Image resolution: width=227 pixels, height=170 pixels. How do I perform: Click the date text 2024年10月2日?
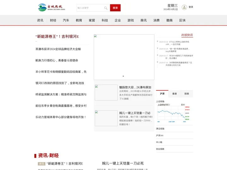[x=171, y=9]
